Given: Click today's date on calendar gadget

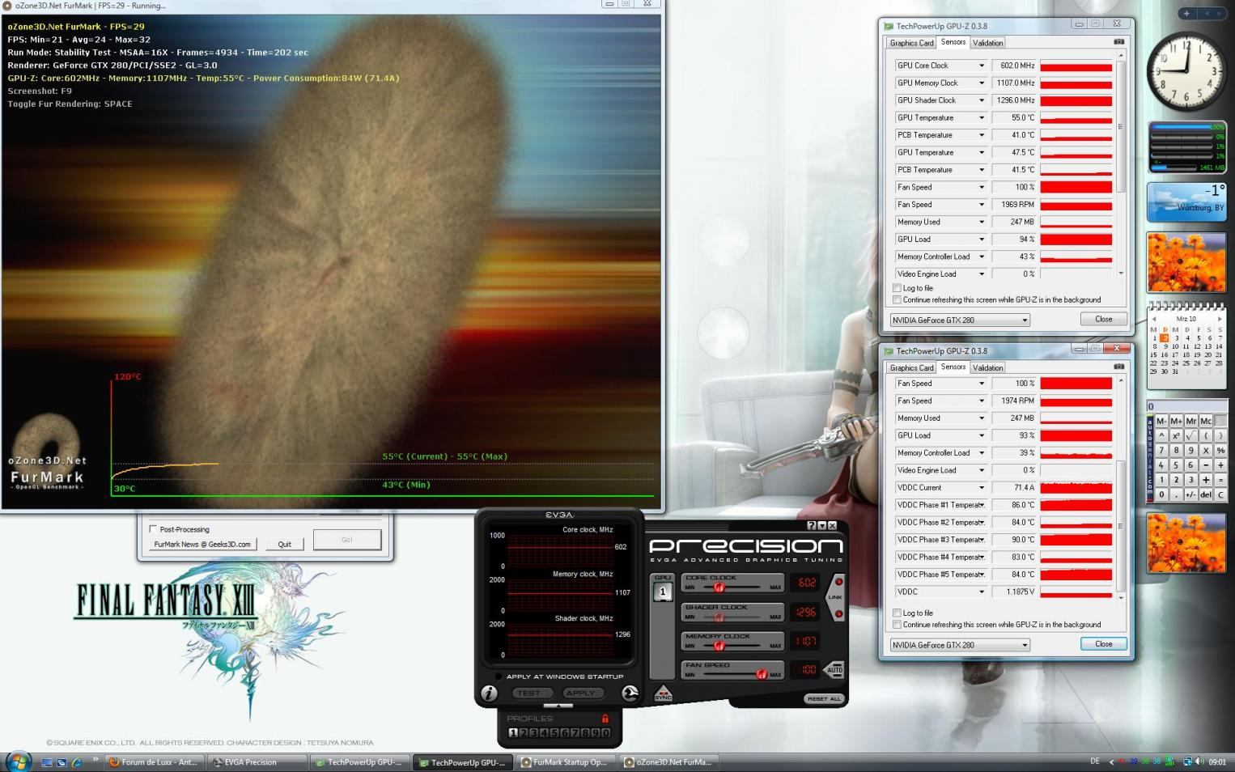Looking at the screenshot, I should click(x=1165, y=338).
